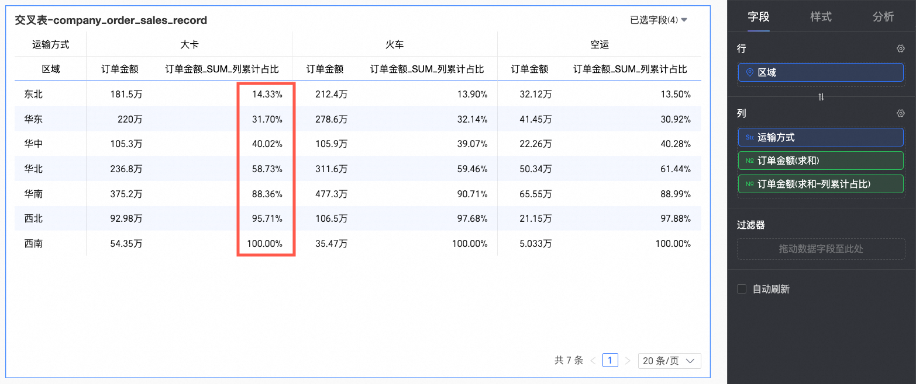Go to previous page arrow
Viewport: 916px width, 384px height.
coord(593,361)
